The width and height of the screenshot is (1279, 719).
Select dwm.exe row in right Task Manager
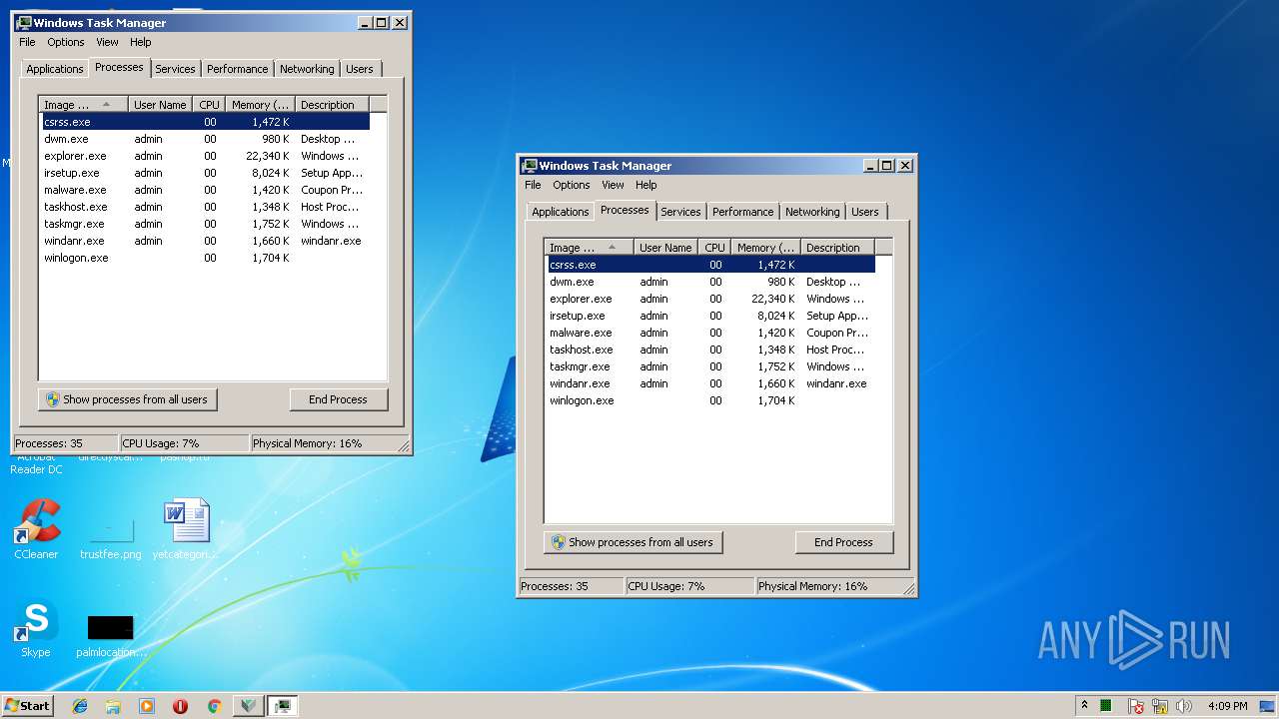click(x=710, y=282)
